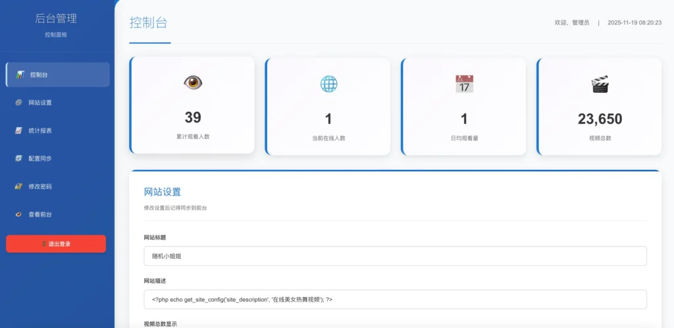This screenshot has height=328, width=674.
Task: Click the number 1 in 日均观看量 card
Action: pyautogui.click(x=464, y=119)
